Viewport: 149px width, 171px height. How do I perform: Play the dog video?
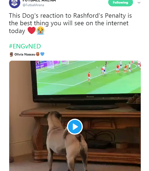(75, 127)
